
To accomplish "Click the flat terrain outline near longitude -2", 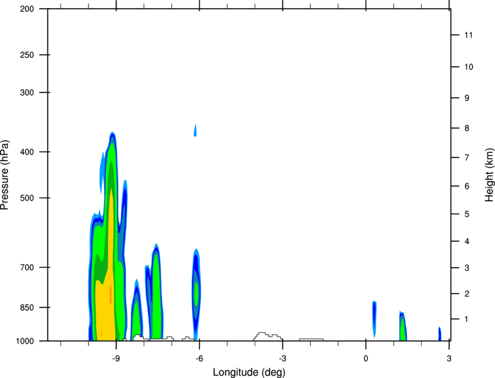I will [311, 340].
